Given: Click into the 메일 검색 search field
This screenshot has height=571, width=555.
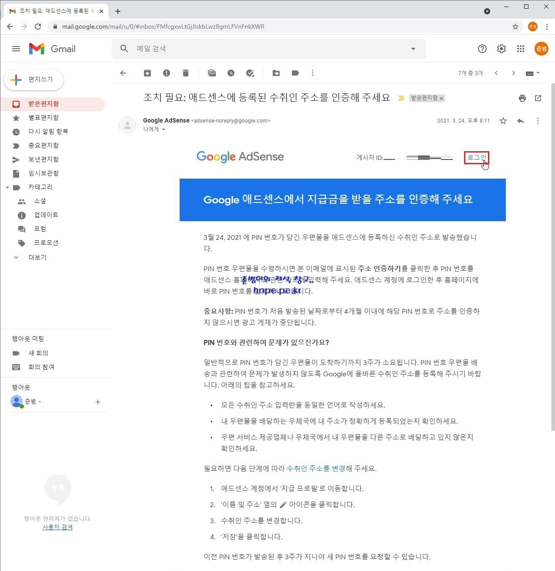Looking at the screenshot, I should click(270, 49).
